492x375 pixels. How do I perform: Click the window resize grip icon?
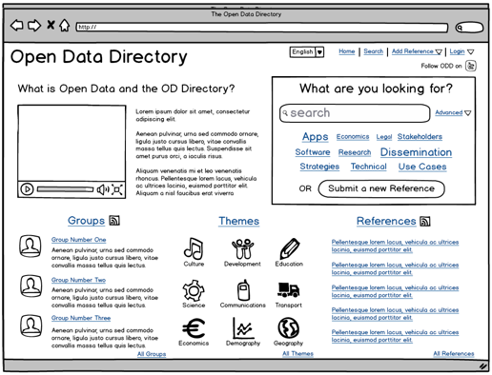[x=483, y=366]
